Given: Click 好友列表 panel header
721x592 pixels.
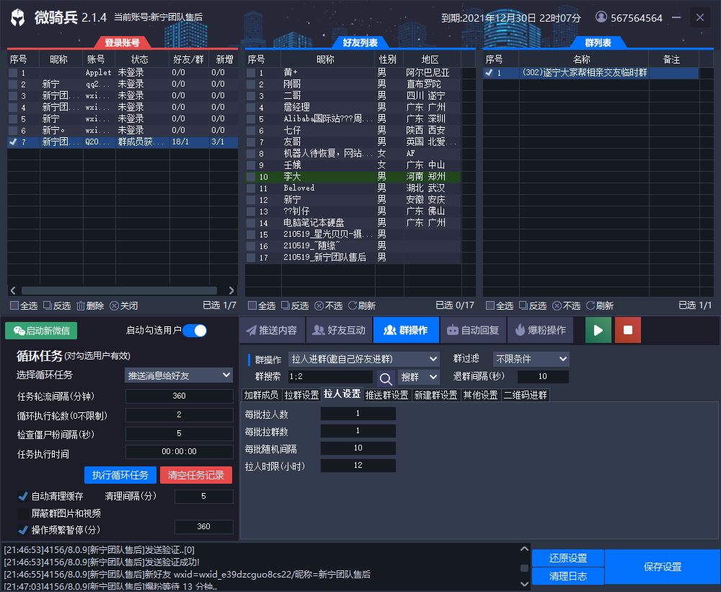Looking at the screenshot, I should click(x=360, y=43).
